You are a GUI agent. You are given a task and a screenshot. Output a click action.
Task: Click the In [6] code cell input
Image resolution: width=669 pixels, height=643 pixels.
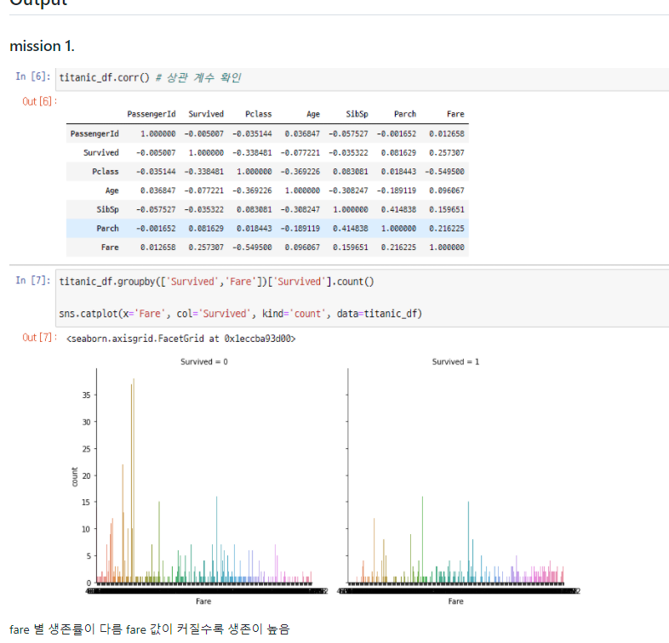(x=362, y=79)
